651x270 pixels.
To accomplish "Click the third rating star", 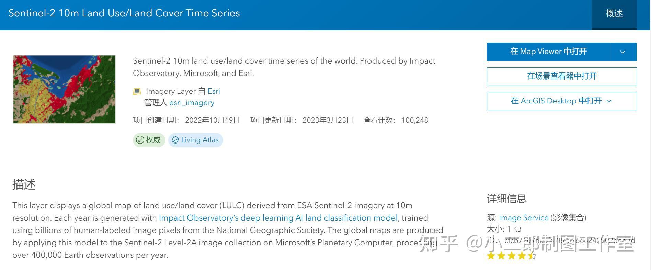I will (512, 256).
